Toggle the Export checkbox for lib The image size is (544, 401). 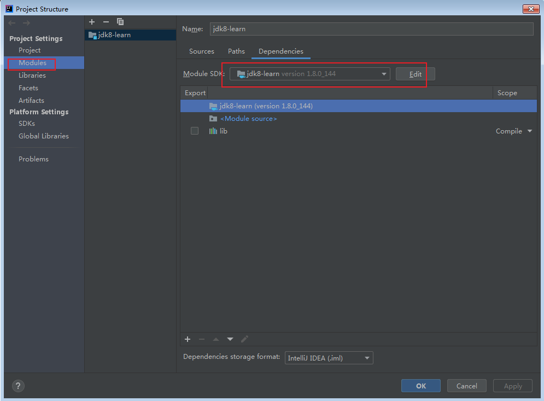(195, 131)
